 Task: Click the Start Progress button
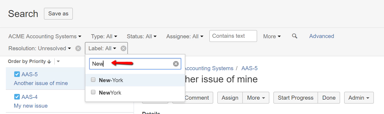tap(295, 98)
